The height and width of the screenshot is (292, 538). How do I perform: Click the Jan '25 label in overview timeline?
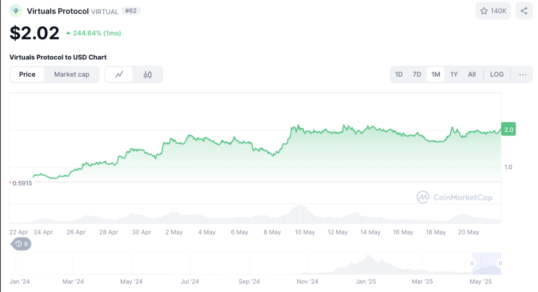[366, 281]
